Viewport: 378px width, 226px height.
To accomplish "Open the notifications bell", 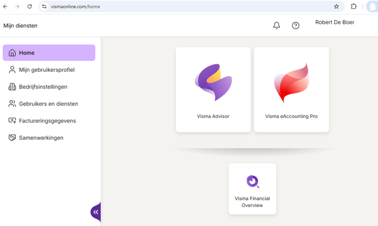I will tap(276, 25).
